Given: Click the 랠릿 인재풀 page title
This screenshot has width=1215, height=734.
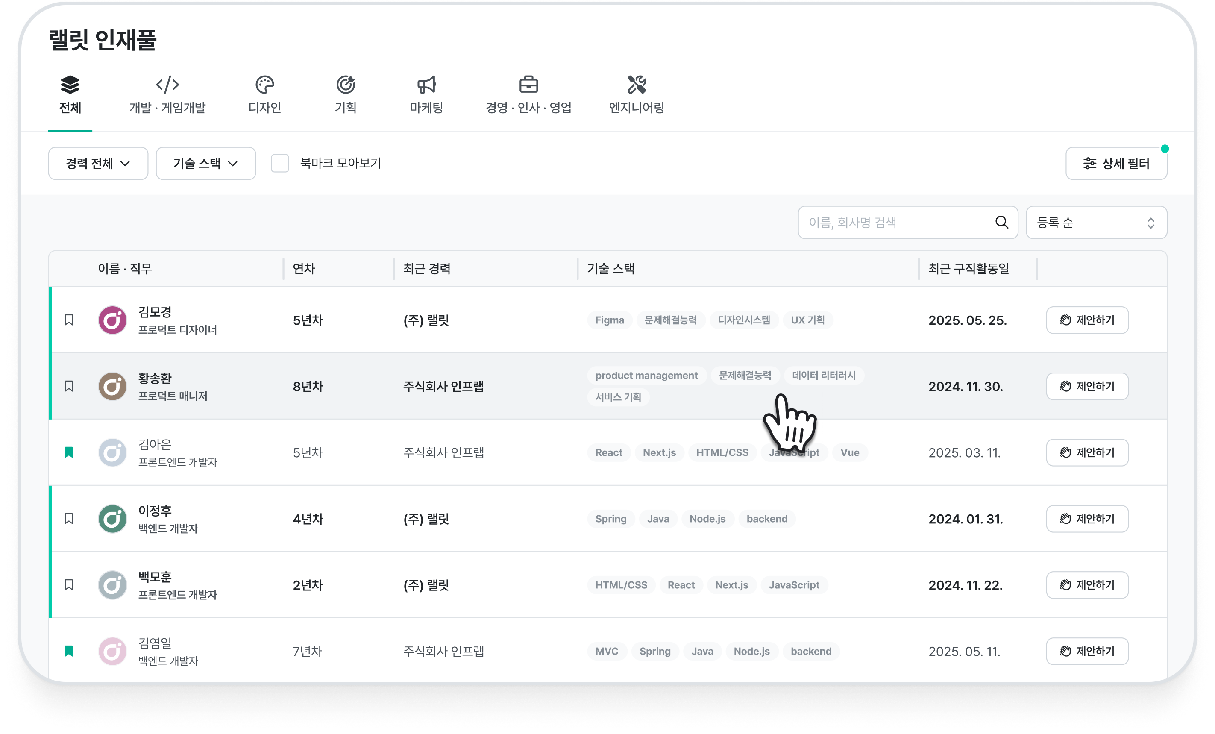Looking at the screenshot, I should (x=103, y=40).
